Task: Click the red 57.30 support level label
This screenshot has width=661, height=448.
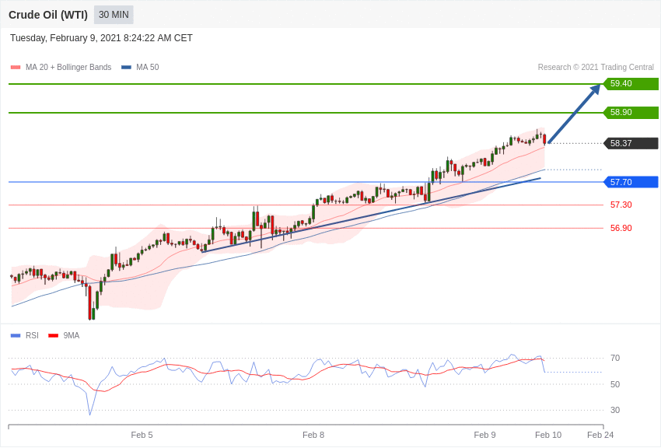Action: (621, 205)
